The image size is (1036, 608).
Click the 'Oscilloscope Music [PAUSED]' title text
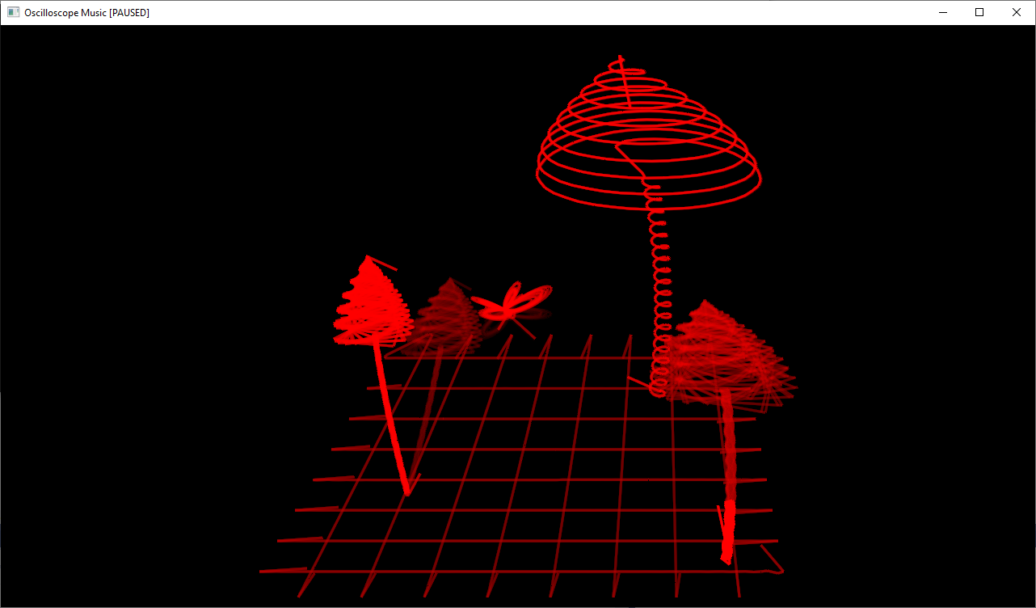click(x=86, y=13)
